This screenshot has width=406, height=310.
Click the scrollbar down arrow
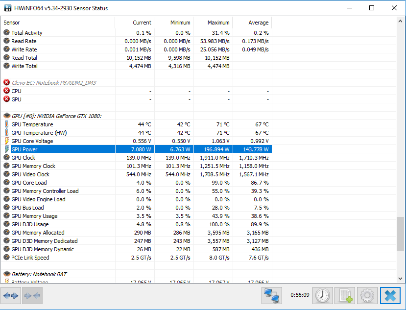click(x=400, y=278)
